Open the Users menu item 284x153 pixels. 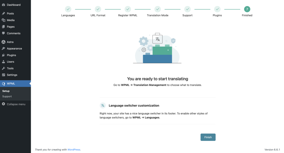point(16,62)
